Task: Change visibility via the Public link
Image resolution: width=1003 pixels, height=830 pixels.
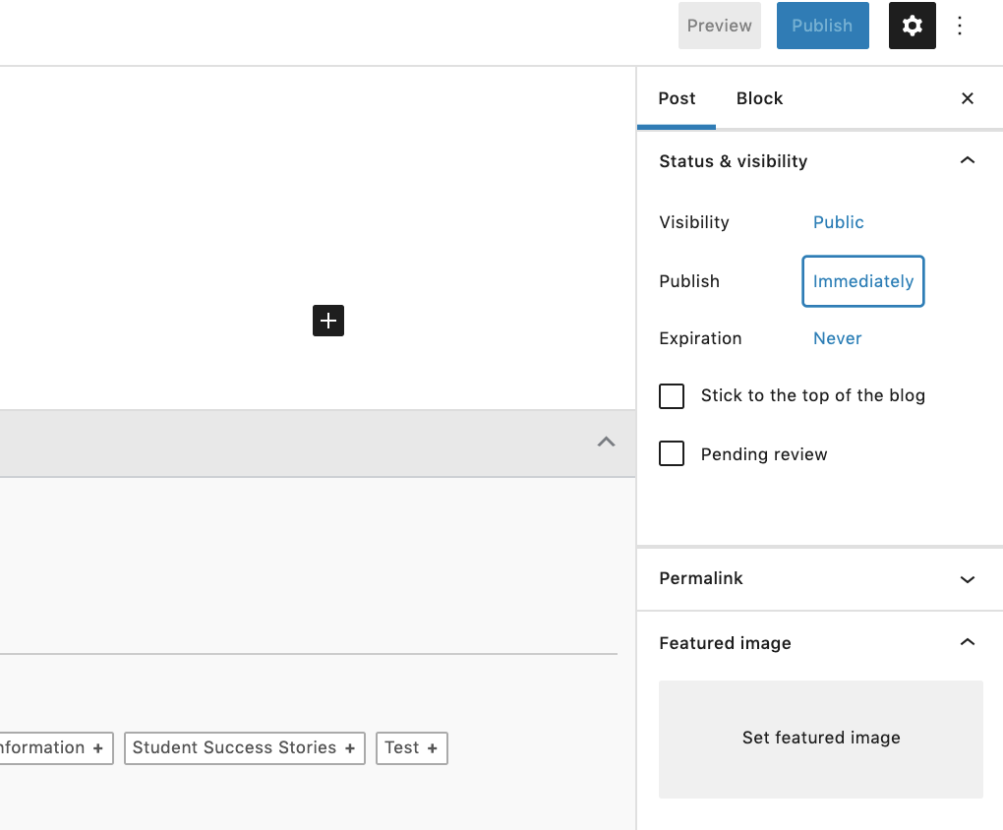Action: 838,222
